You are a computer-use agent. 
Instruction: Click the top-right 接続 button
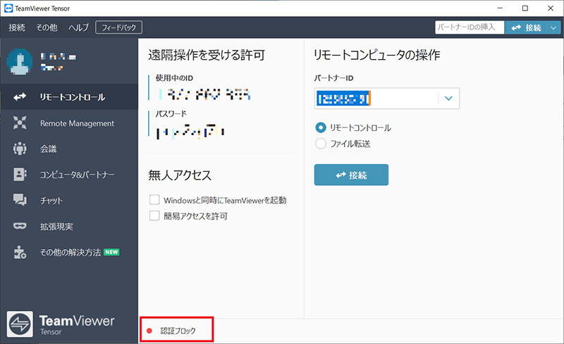(x=525, y=27)
